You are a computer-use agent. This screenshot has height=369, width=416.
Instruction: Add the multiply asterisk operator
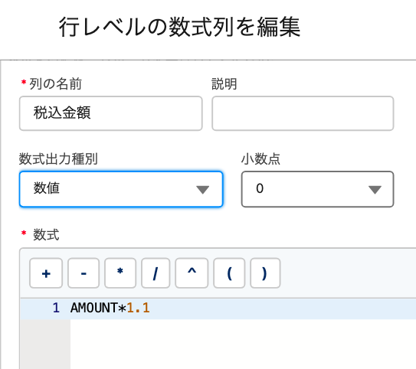pos(120,273)
